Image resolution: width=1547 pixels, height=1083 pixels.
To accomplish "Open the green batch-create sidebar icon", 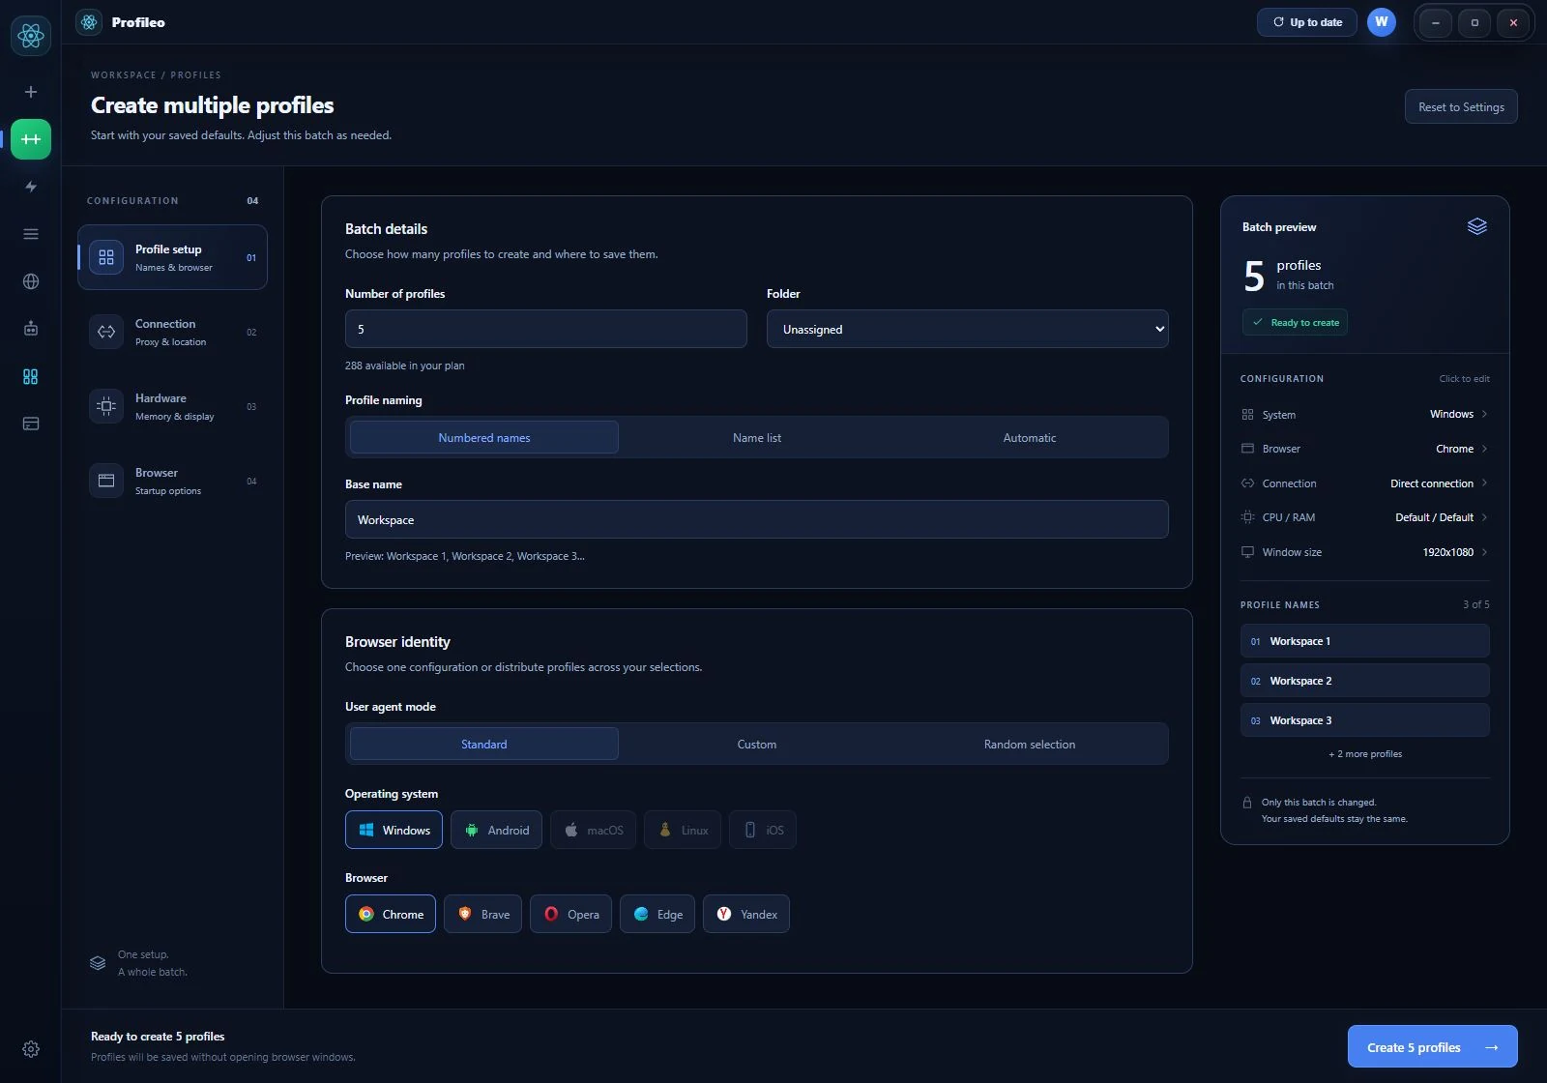I will [31, 139].
